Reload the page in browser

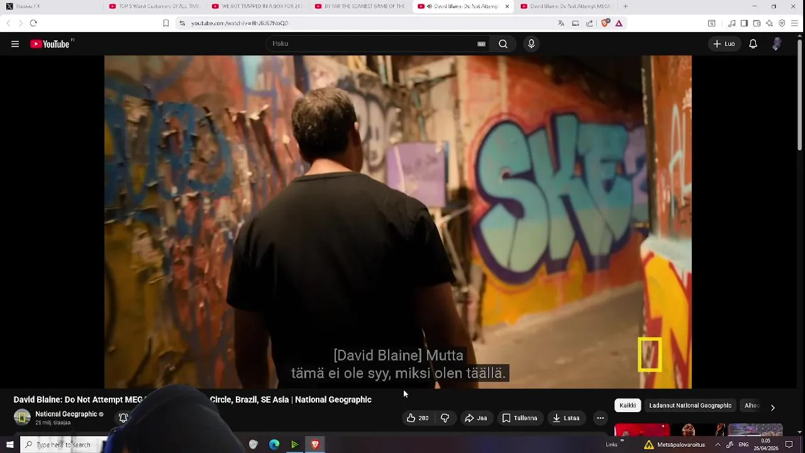click(33, 23)
